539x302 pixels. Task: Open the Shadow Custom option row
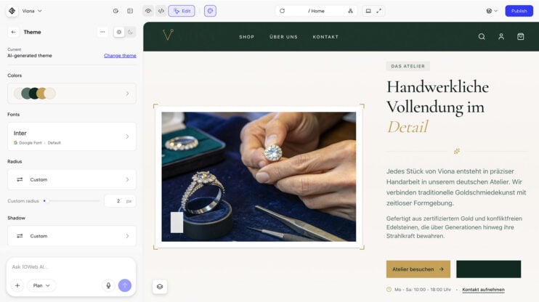(72, 236)
